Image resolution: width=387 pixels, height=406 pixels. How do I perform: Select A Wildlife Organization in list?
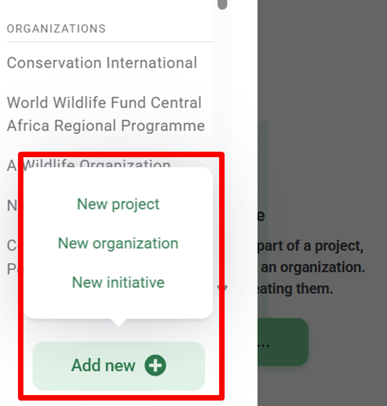(x=14, y=165)
